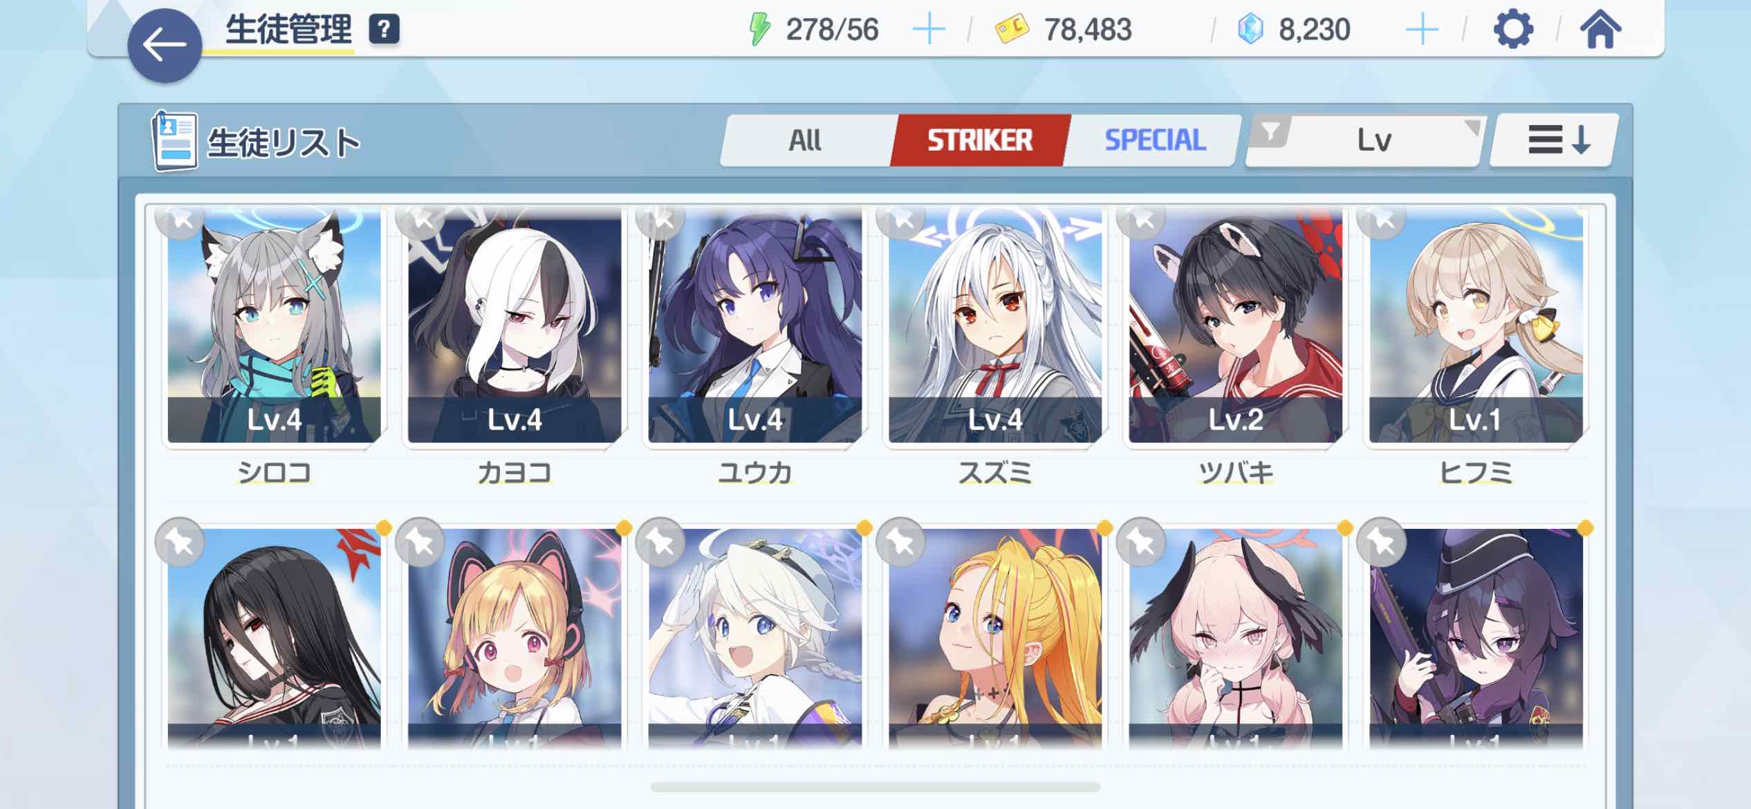The height and width of the screenshot is (809, 1751).
Task: Go back with the arrow button
Action: [x=164, y=46]
